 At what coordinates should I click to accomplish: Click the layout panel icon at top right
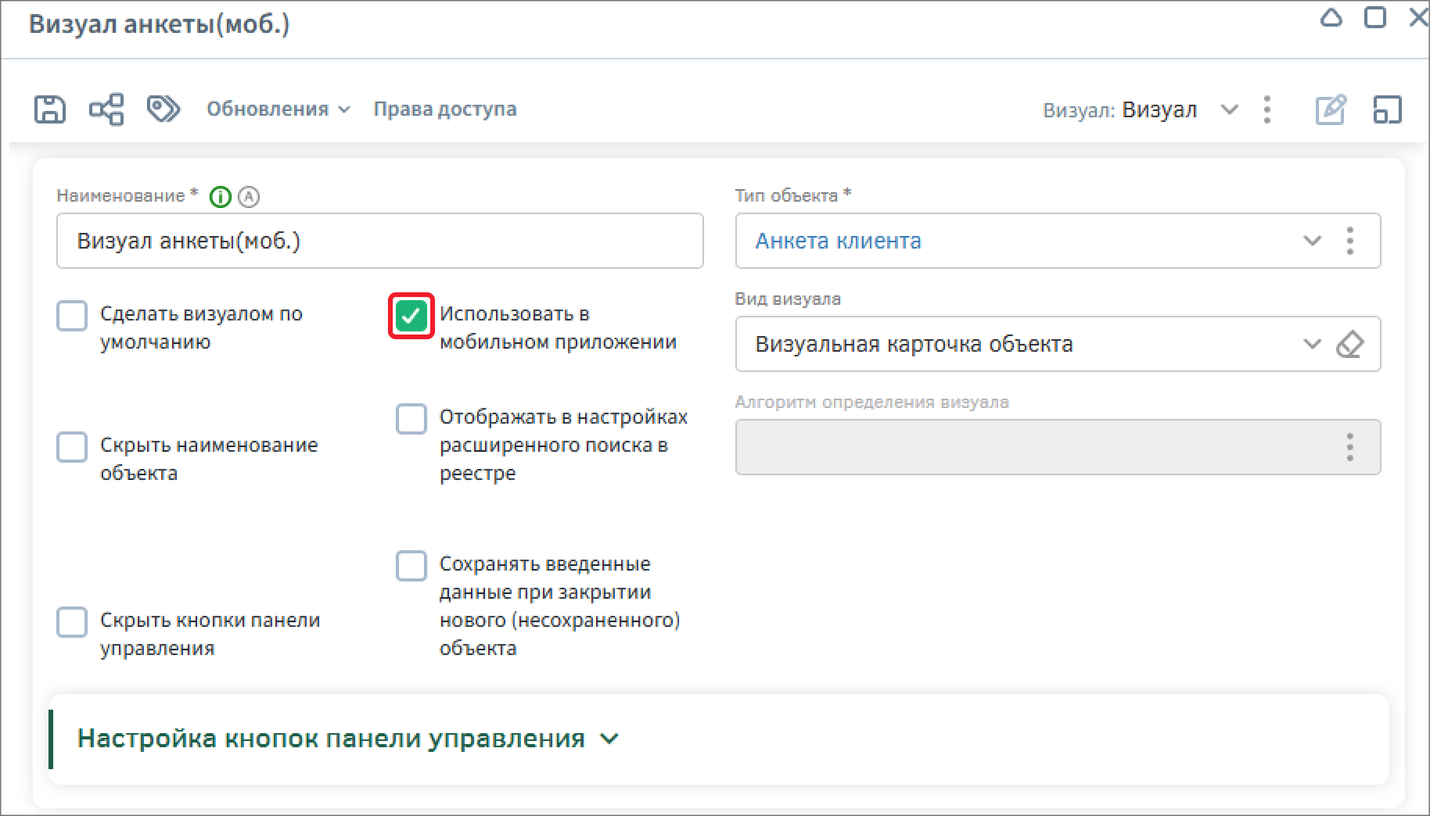coord(1387,109)
